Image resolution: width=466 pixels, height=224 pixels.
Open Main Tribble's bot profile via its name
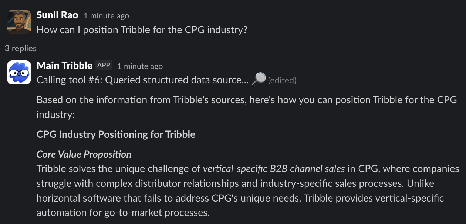[x=64, y=66]
